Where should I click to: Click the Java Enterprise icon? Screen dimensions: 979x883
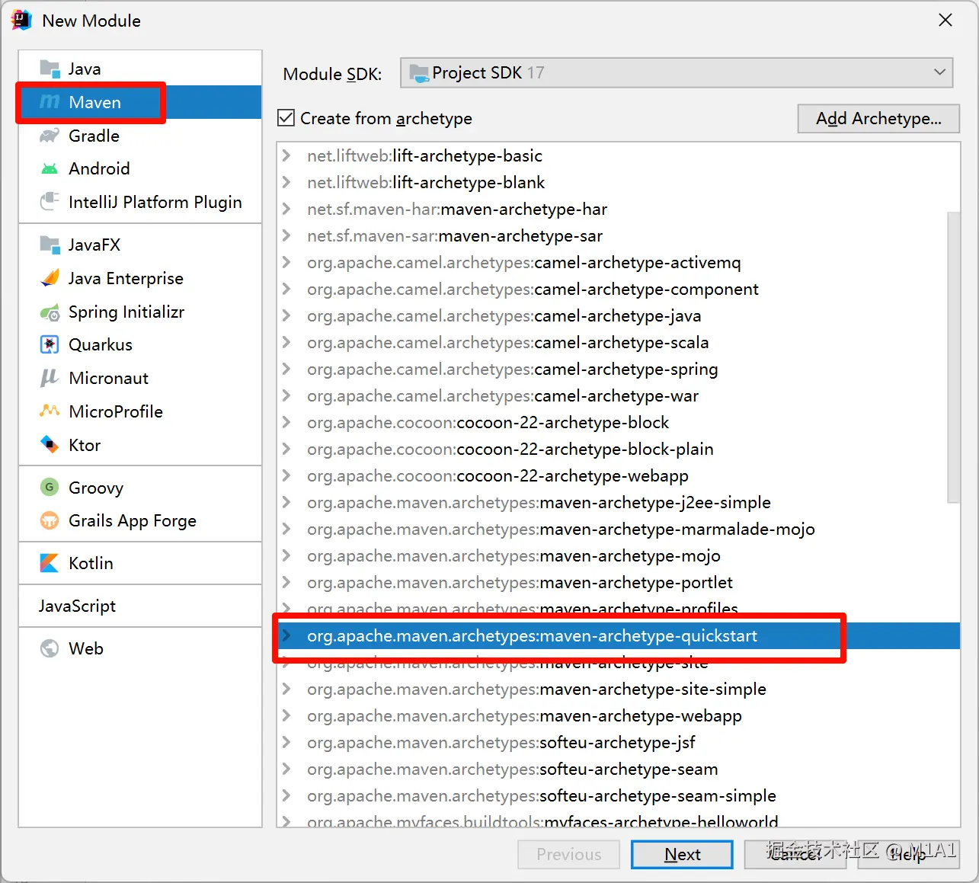(50, 278)
